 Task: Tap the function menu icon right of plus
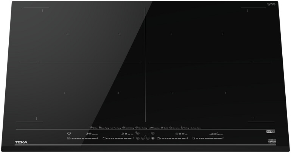click(x=153, y=139)
